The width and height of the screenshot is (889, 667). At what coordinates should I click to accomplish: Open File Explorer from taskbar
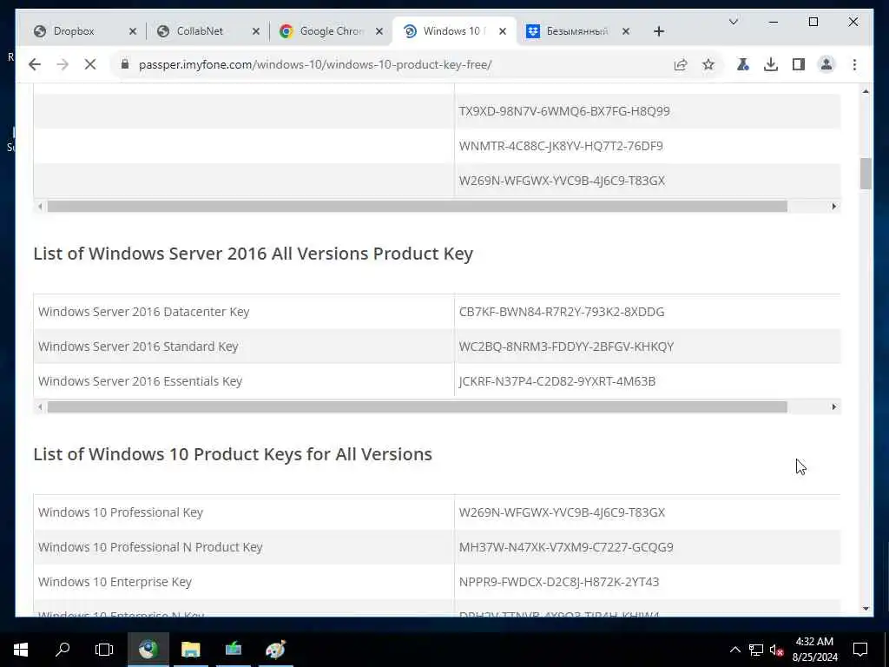click(190, 650)
